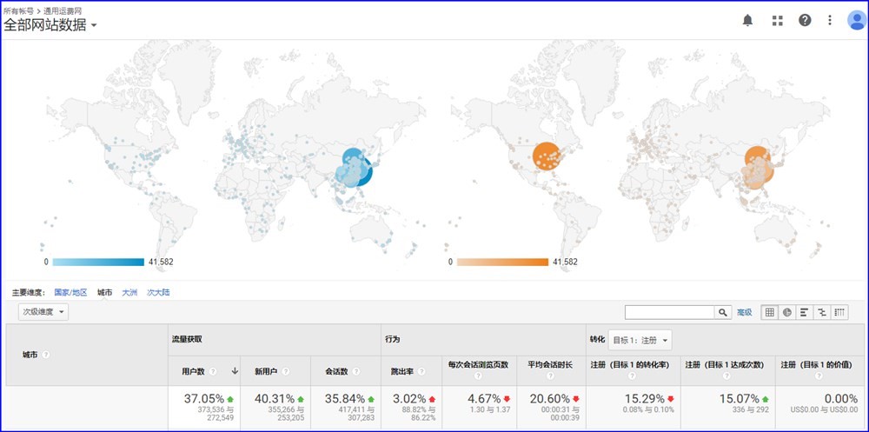Switch to pie chart percentage view
869x432 pixels.
coord(787,312)
